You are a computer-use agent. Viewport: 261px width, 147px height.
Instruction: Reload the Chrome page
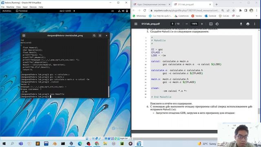pos(145,10)
